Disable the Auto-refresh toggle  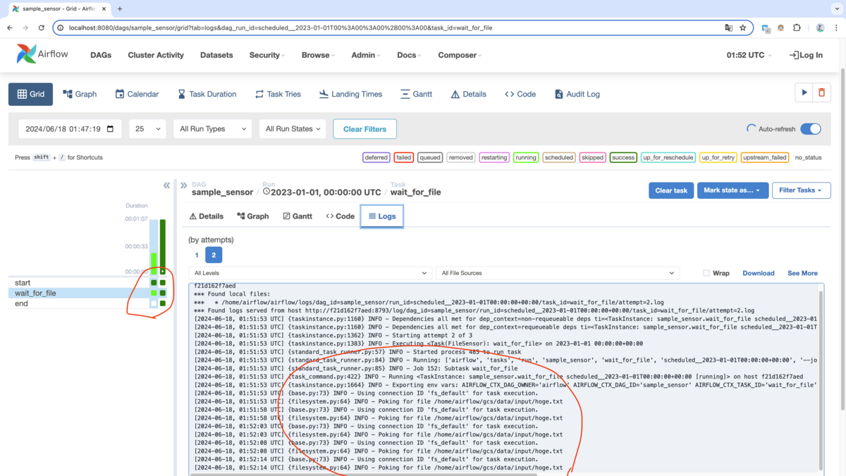(810, 128)
